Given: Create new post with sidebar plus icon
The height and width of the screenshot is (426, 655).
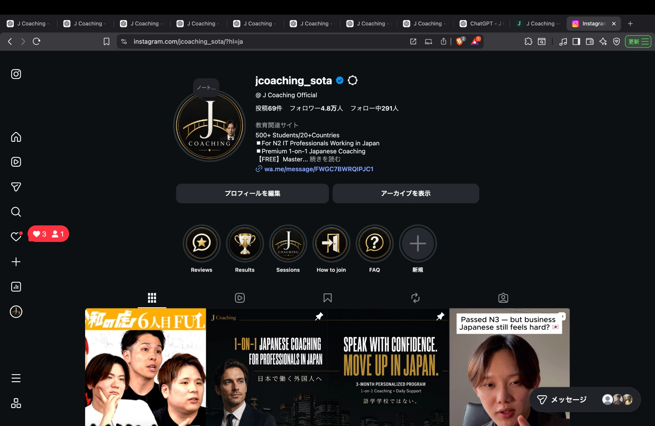Looking at the screenshot, I should pyautogui.click(x=16, y=262).
